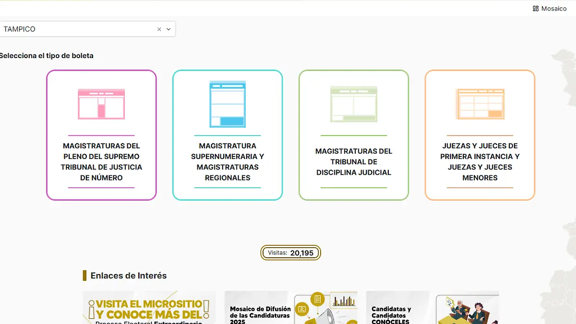
Task: Click the bar chart icon in the banner
Action: coord(343,300)
